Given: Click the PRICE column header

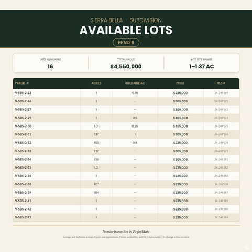Looking at the screenshot, I should (x=180, y=83).
